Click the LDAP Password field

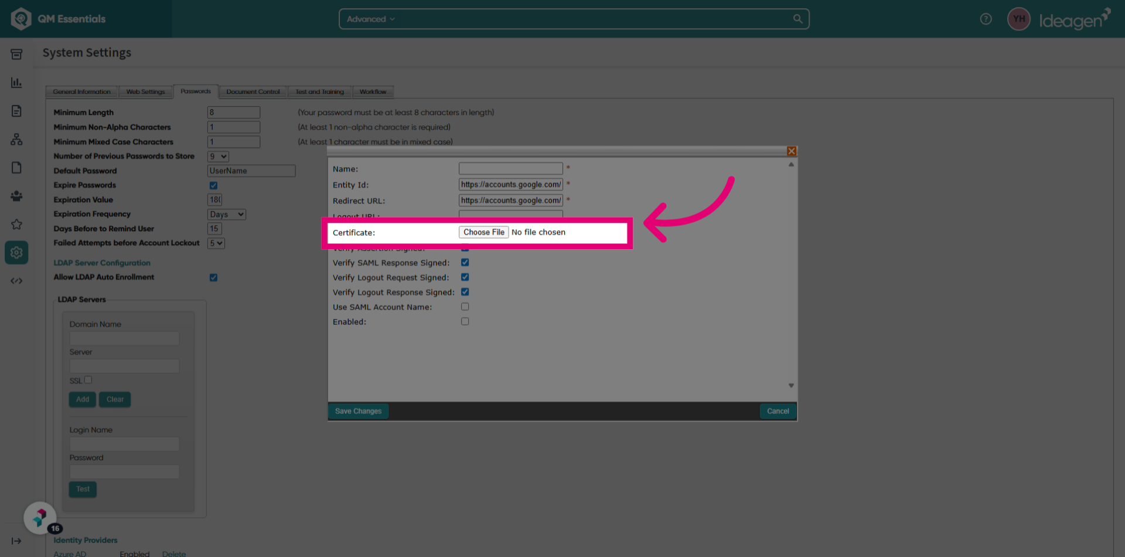(124, 472)
